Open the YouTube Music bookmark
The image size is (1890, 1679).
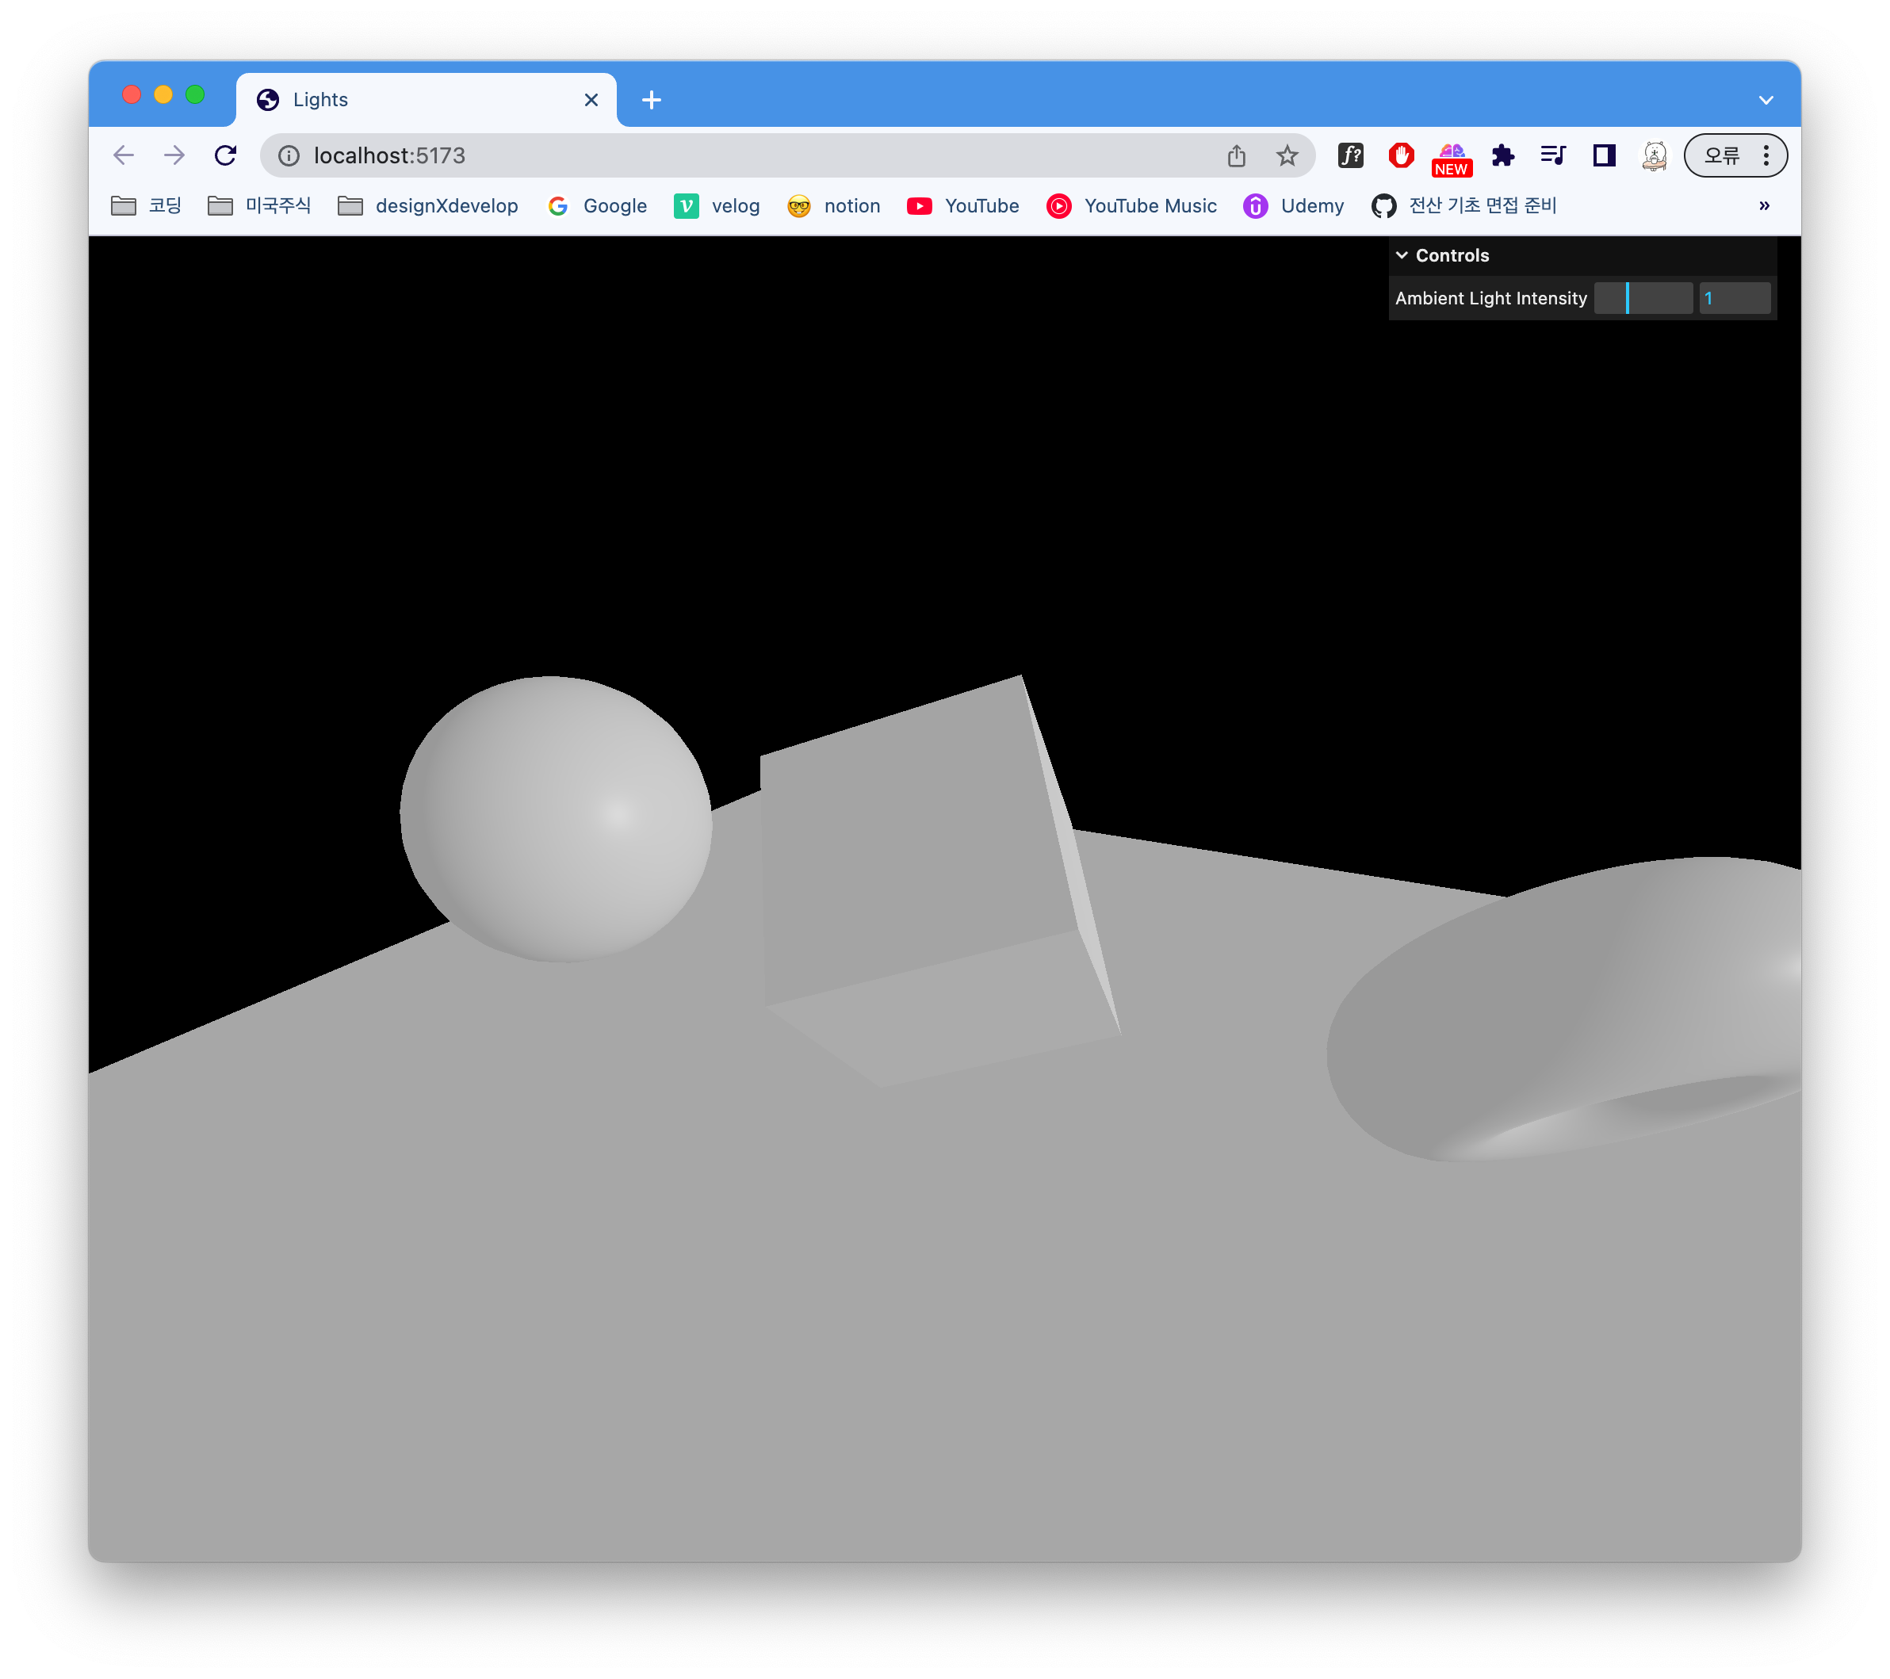click(x=1131, y=205)
